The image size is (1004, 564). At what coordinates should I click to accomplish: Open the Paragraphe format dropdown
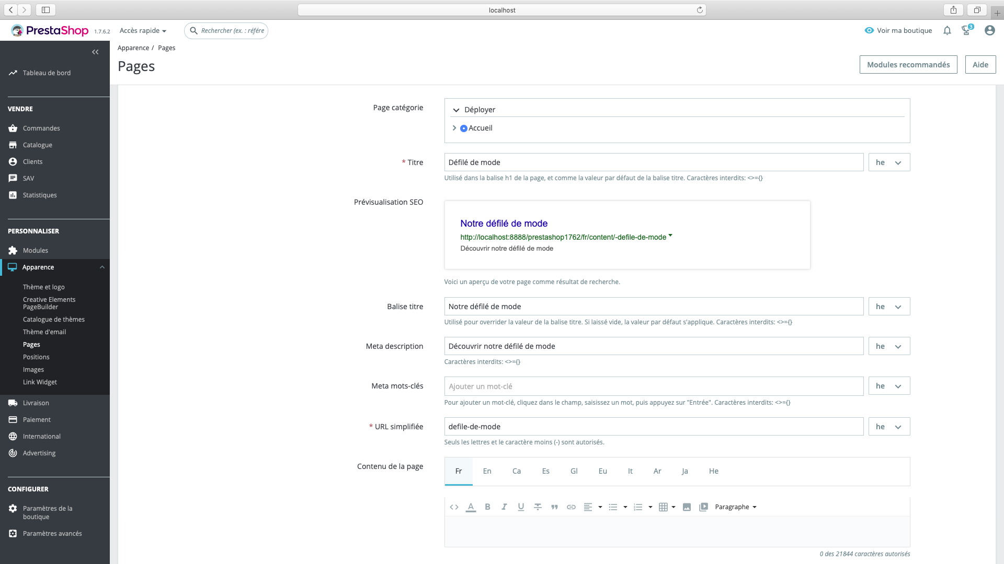coord(735,507)
